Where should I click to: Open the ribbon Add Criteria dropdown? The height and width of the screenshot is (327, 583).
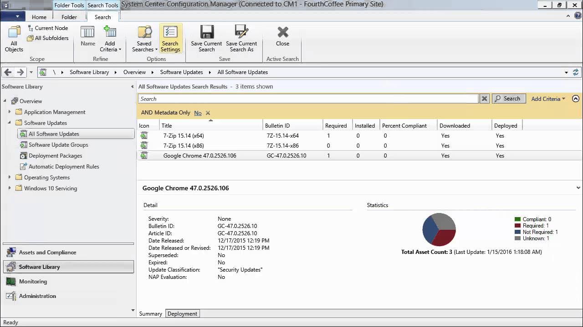click(110, 39)
